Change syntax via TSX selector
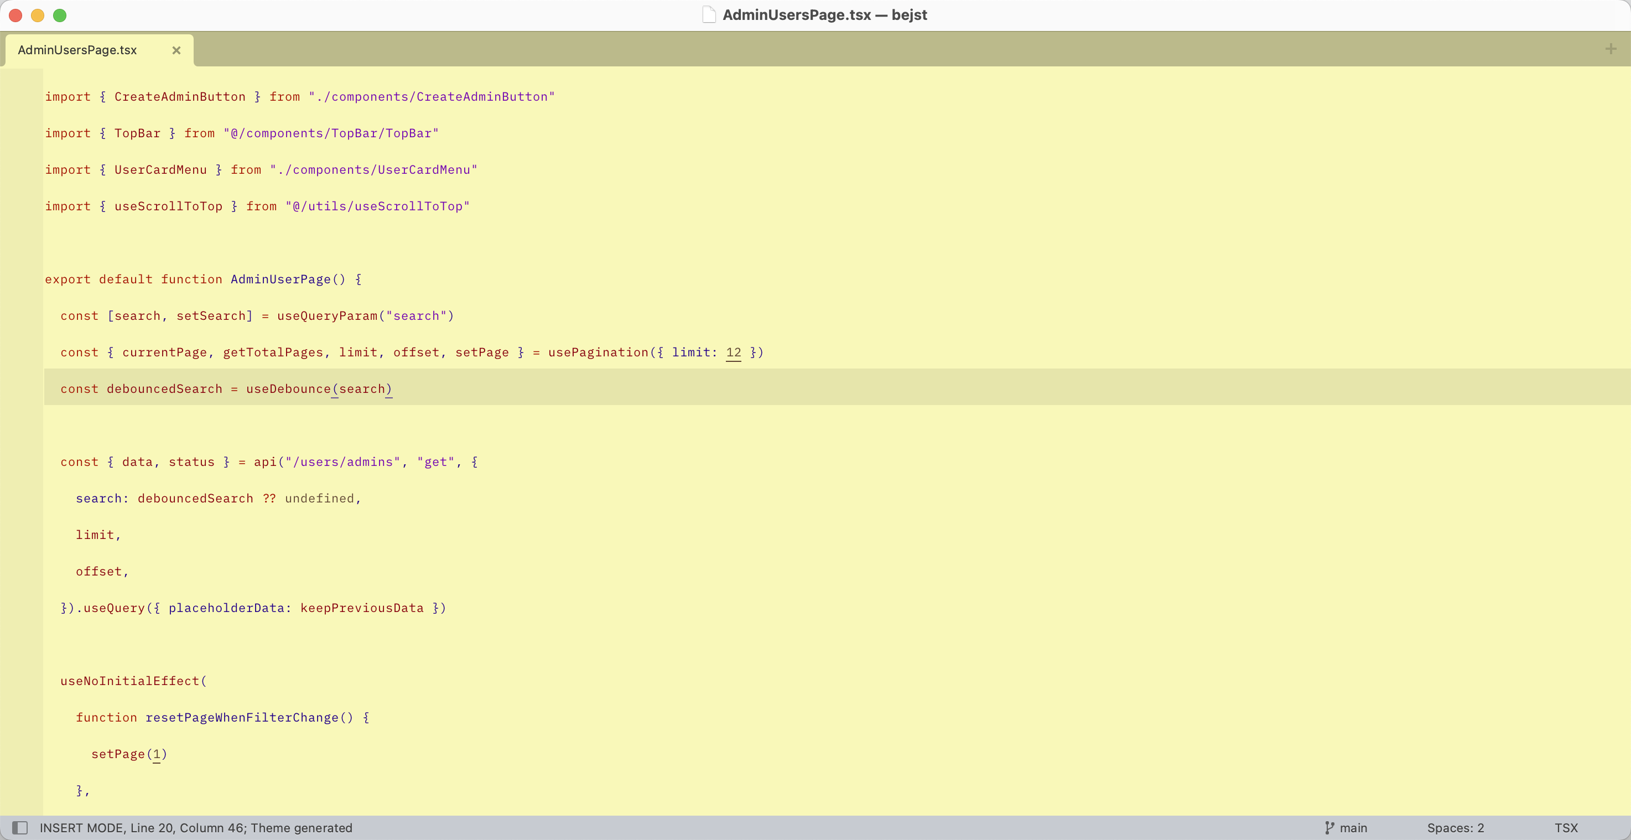The height and width of the screenshot is (840, 1631). 1566,827
